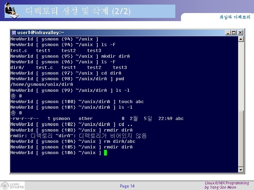Click the 'cd ..' command text

(126, 125)
